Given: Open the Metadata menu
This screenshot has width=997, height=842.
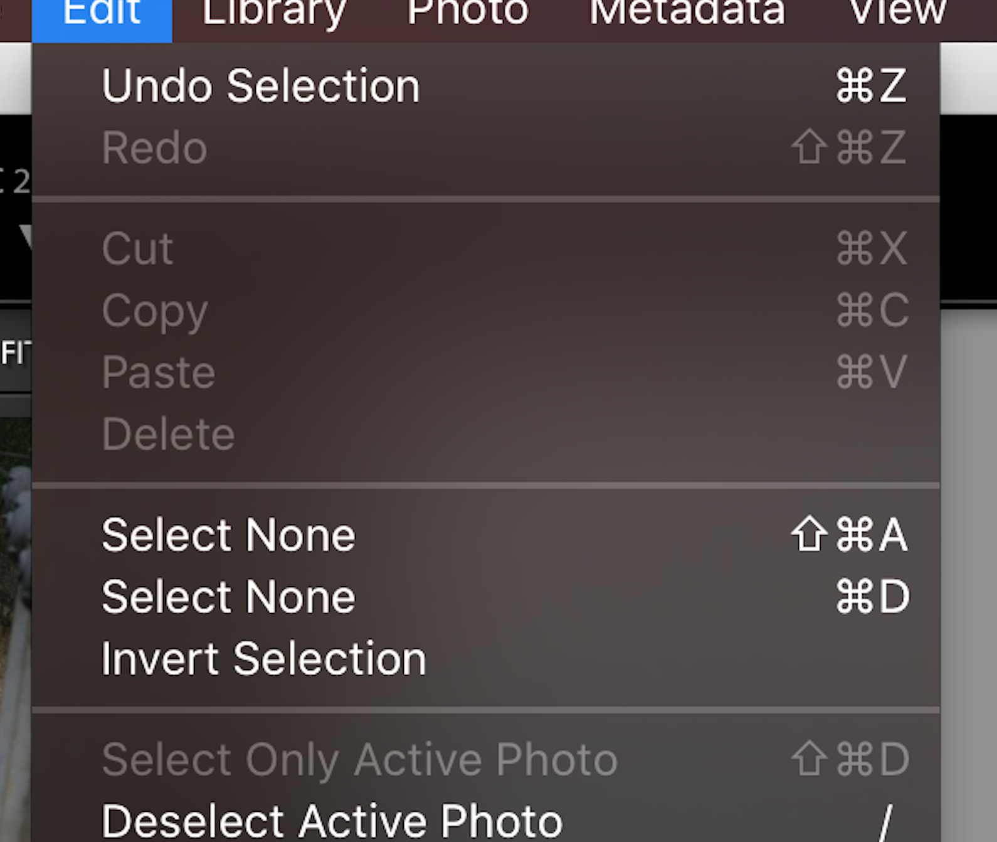Looking at the screenshot, I should coord(687,14).
